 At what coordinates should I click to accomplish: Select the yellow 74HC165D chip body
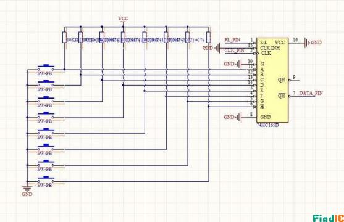pos(272,80)
